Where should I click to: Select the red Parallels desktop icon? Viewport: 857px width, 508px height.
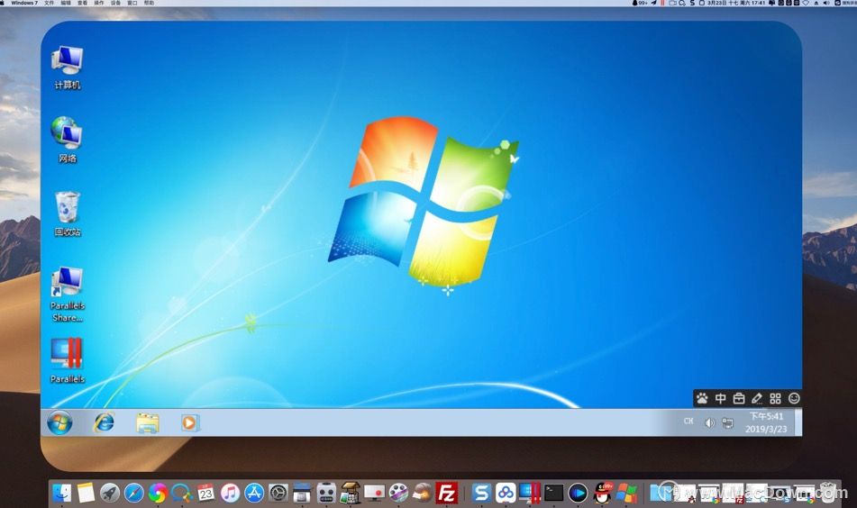68,360
